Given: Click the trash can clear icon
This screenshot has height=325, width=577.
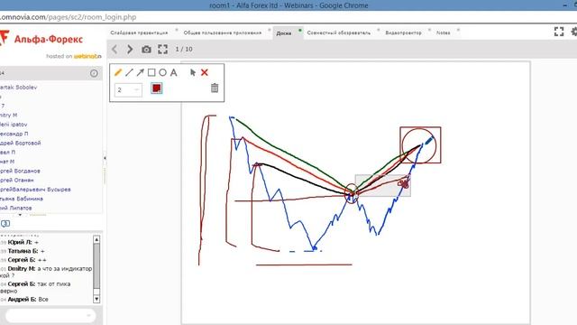Looking at the screenshot, I should click(215, 88).
